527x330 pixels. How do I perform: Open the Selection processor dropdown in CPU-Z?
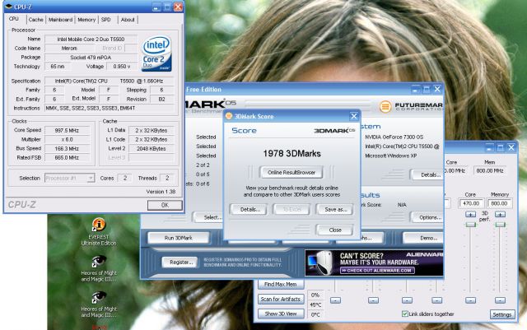[x=69, y=178]
